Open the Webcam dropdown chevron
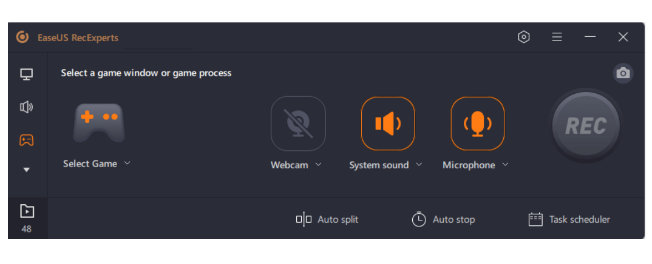This screenshot has height=264, width=652. coord(319,164)
